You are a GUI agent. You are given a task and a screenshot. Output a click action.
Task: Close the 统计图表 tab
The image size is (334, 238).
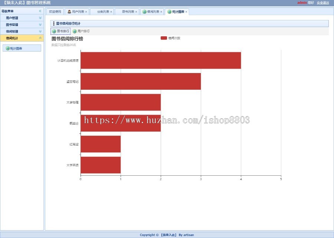coord(186,12)
